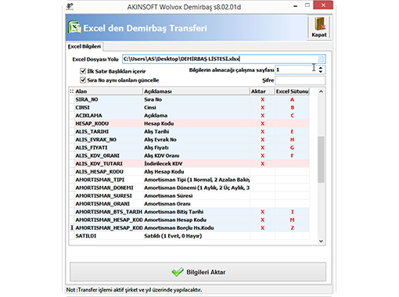Maximize the Wolvox Demirbaş window
This screenshot has height=297, width=399.
point(307,5)
